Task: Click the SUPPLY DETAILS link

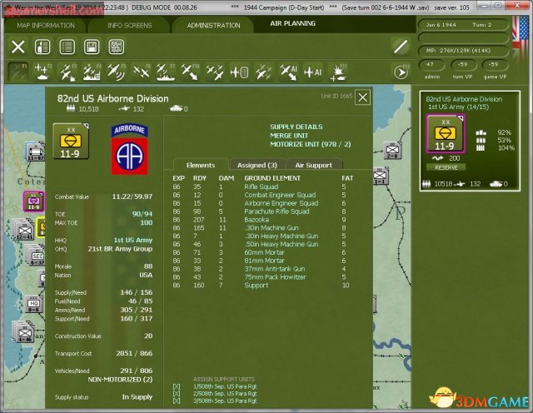Action: pyautogui.click(x=296, y=127)
